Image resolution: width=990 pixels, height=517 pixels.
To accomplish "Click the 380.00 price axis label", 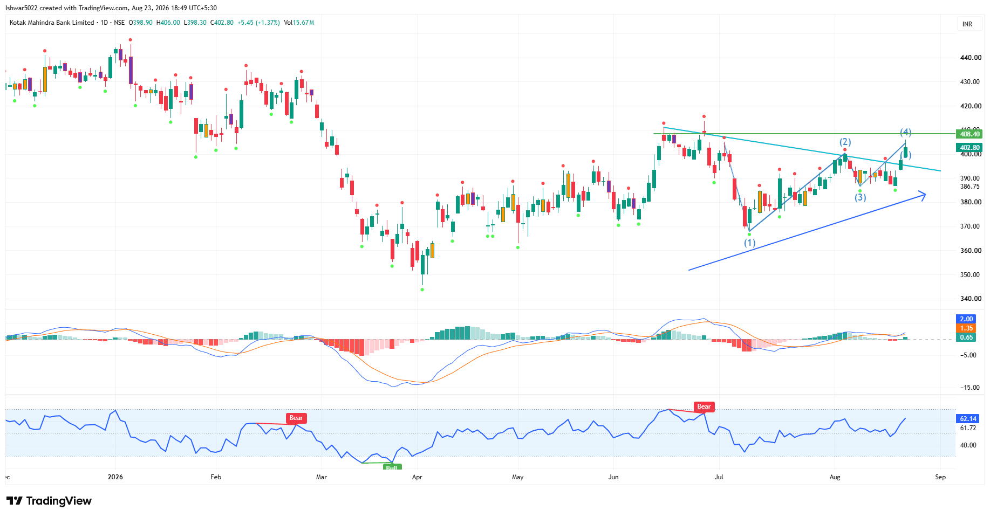I will click(971, 202).
